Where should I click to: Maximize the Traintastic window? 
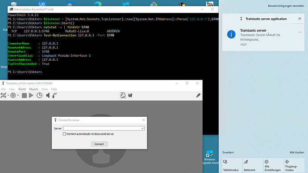187,83
